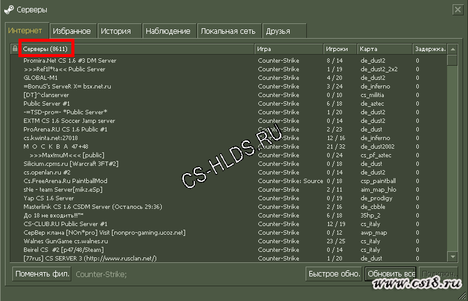Select EXTM CS 1.6 Soccer Jamp server
The height and width of the screenshot is (301, 468).
tap(229, 120)
